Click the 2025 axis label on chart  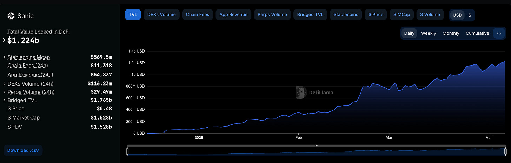coord(199,138)
